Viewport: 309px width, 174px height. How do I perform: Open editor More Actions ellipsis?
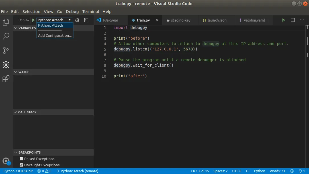pyautogui.click(x=302, y=20)
